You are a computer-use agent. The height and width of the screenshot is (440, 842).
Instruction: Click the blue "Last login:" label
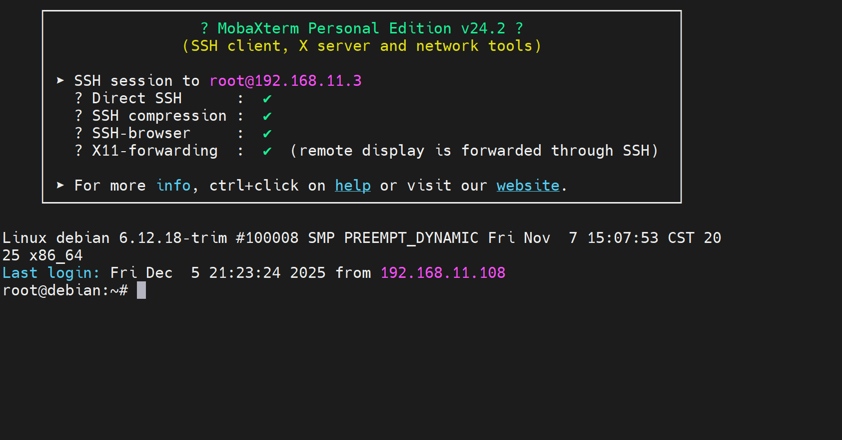[x=50, y=273]
